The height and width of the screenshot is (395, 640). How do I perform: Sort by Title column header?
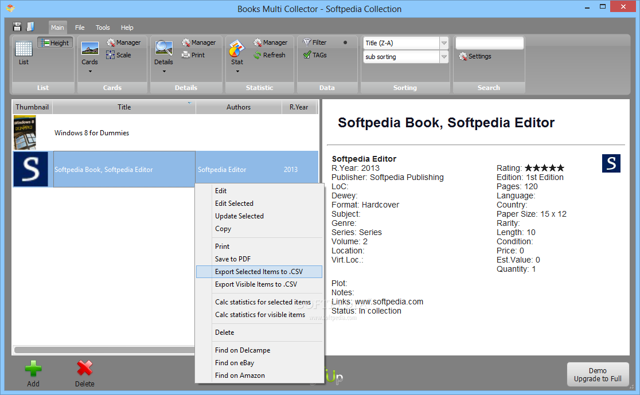tap(124, 107)
